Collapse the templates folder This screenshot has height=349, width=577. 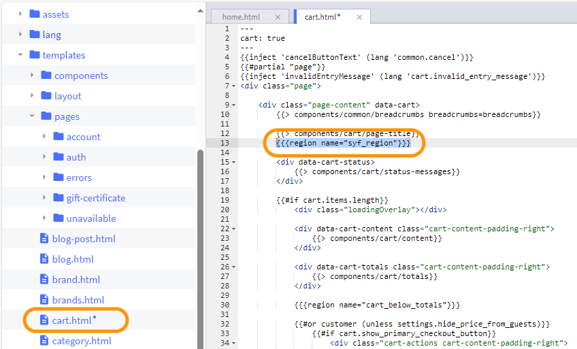pyautogui.click(x=20, y=55)
